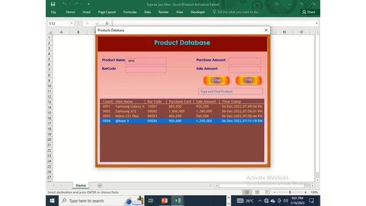This screenshot has width=366, height=206.
Task: Close the Products Database dialog
Action: [x=266, y=30]
